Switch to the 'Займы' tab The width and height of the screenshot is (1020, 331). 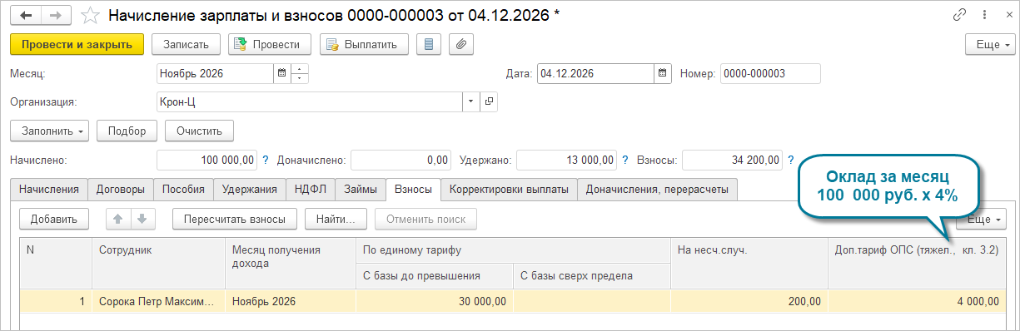pyautogui.click(x=361, y=190)
